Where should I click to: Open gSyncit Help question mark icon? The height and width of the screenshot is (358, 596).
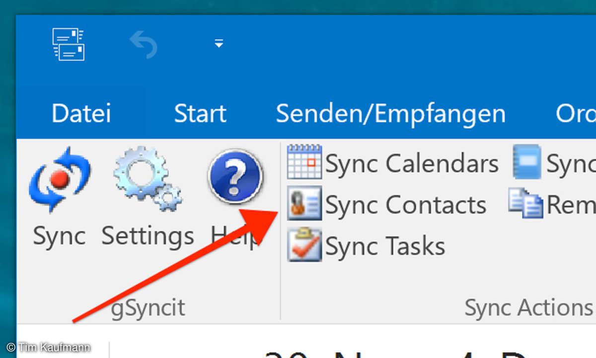click(235, 178)
